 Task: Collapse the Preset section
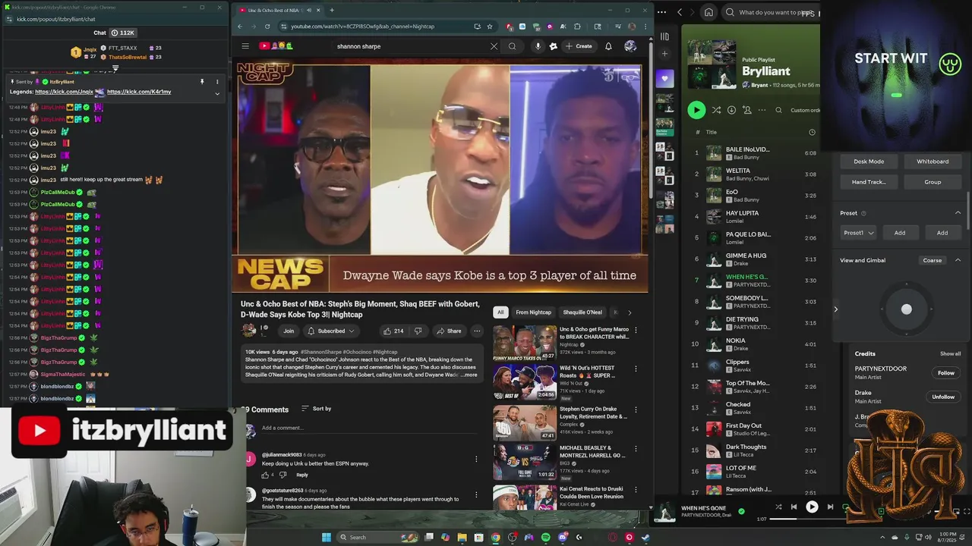[x=958, y=213]
